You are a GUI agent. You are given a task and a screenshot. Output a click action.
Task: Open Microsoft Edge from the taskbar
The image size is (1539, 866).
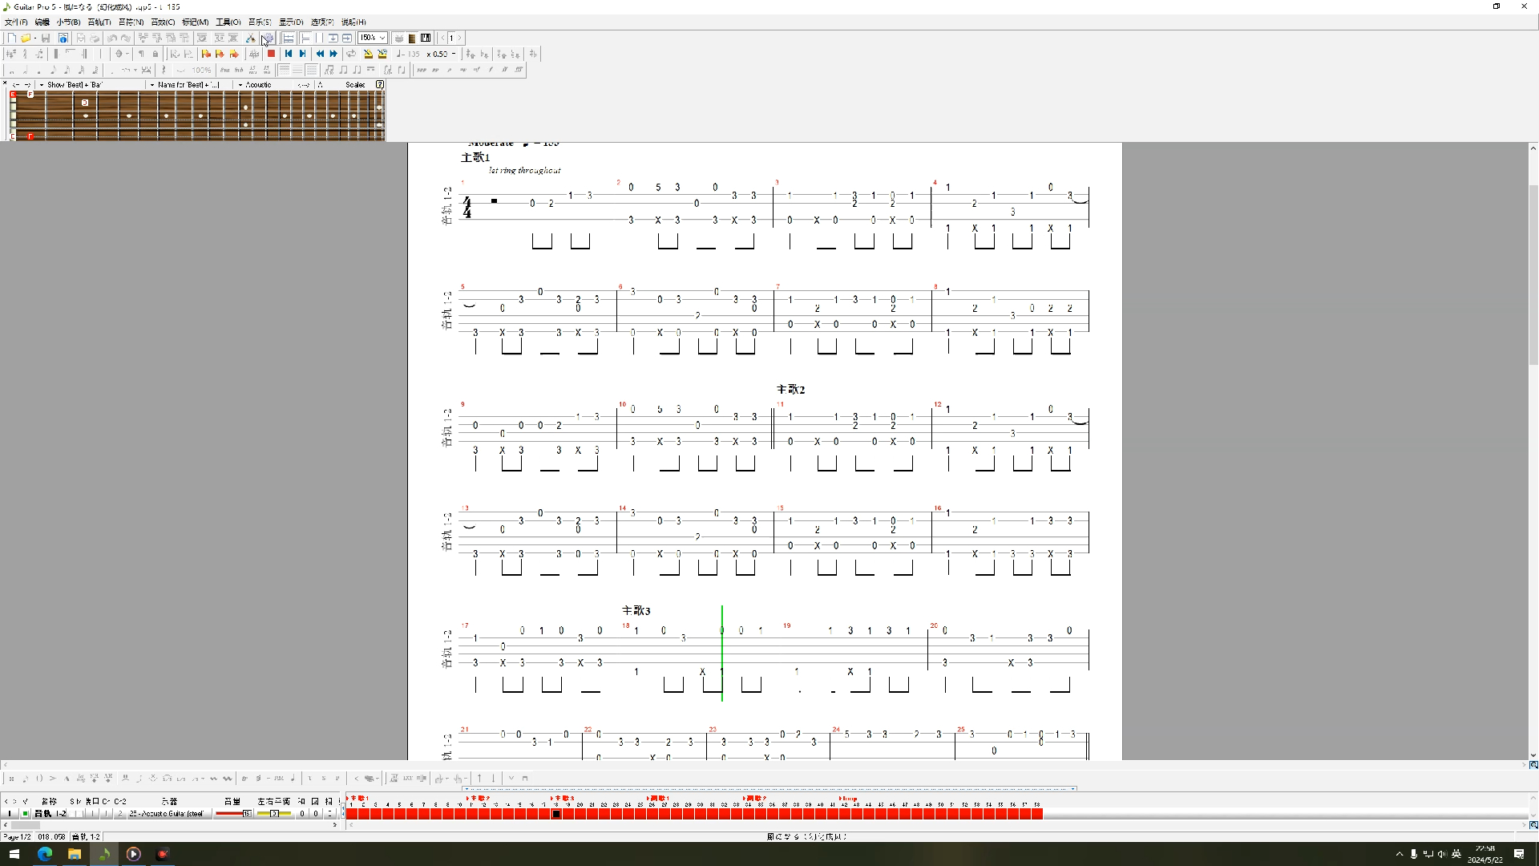44,854
